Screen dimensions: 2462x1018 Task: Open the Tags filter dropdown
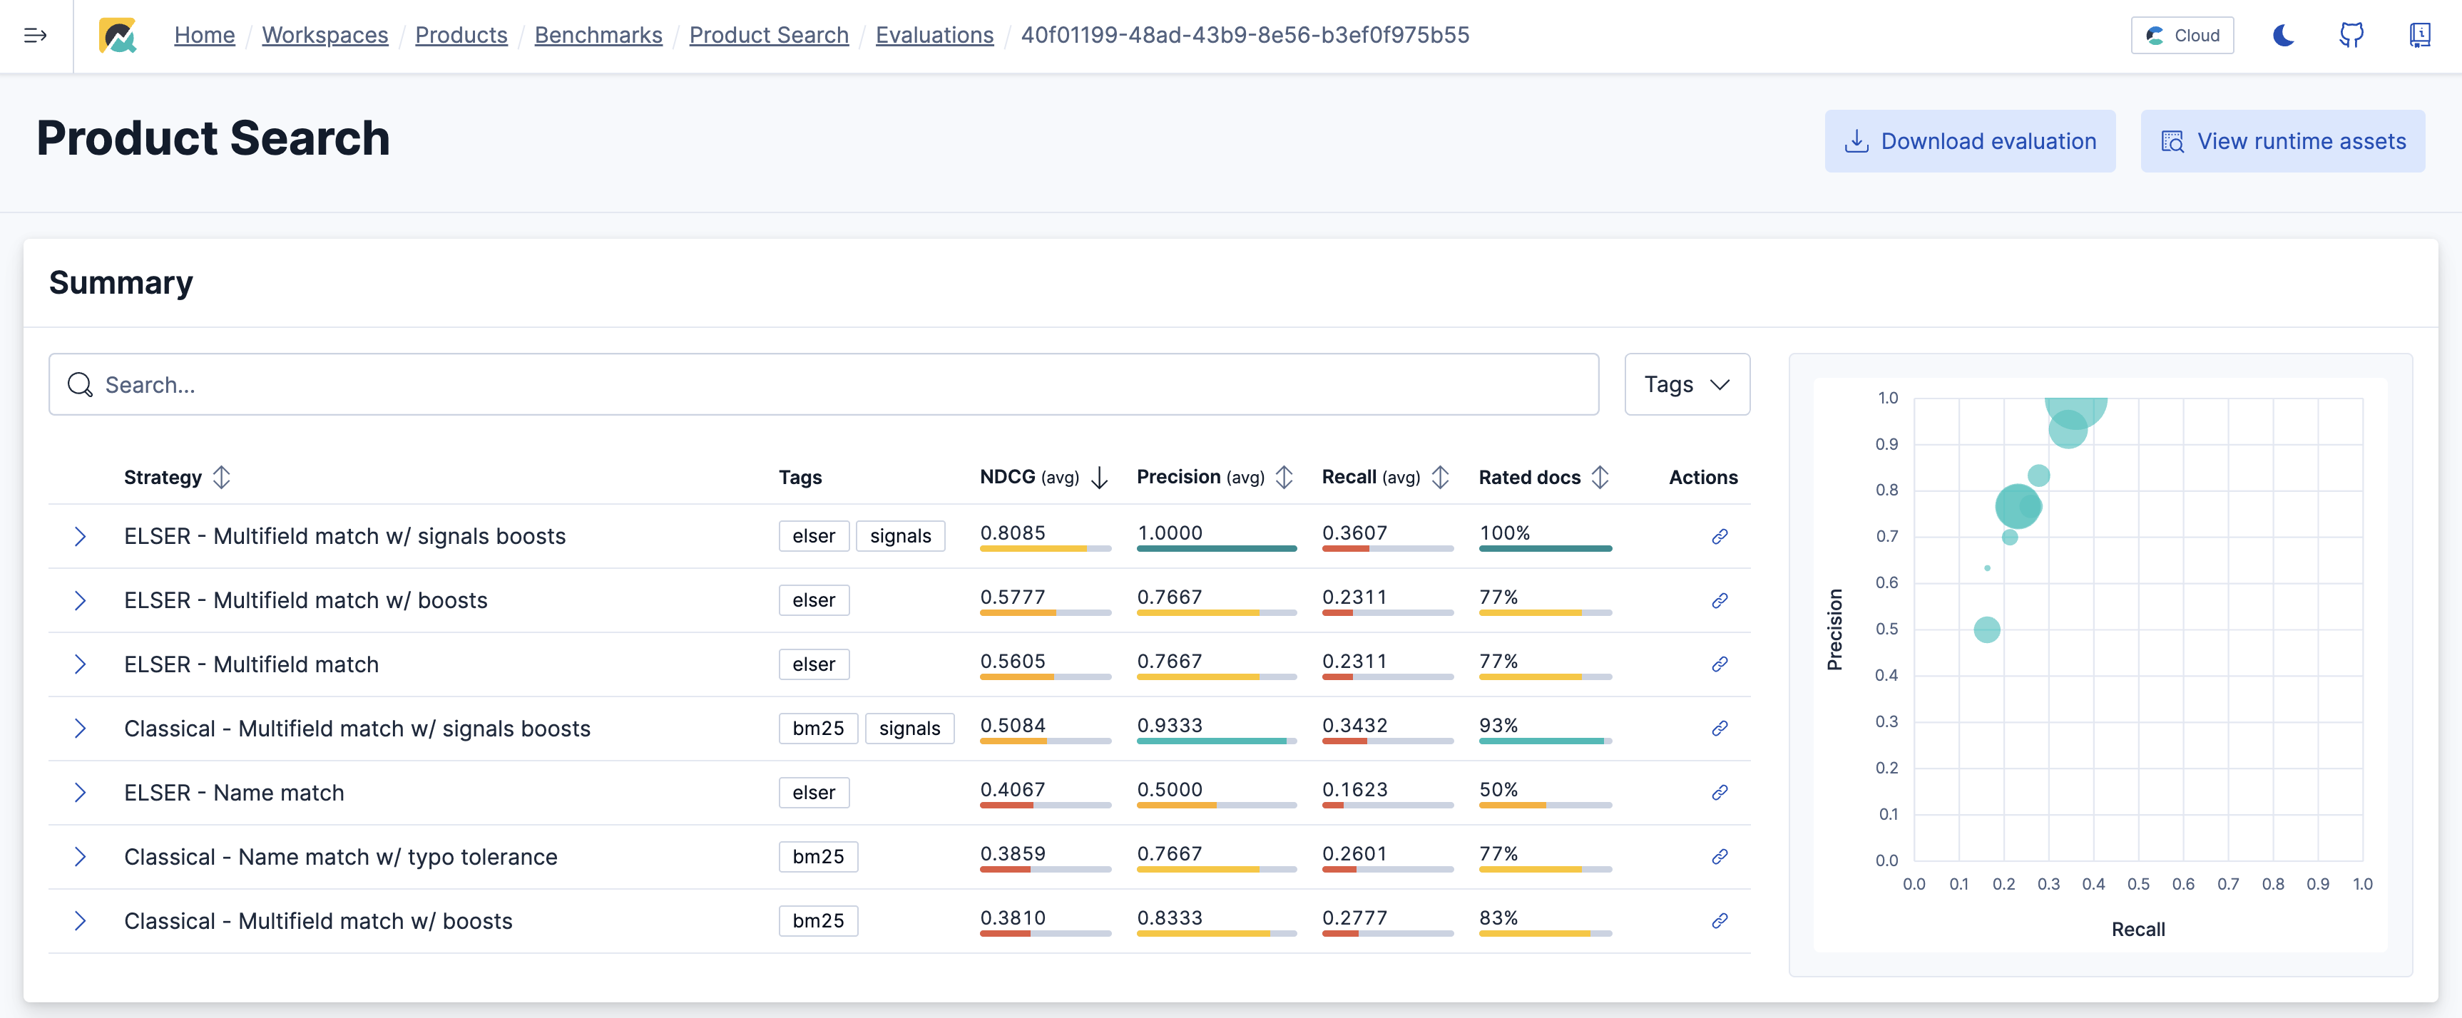coord(1686,385)
